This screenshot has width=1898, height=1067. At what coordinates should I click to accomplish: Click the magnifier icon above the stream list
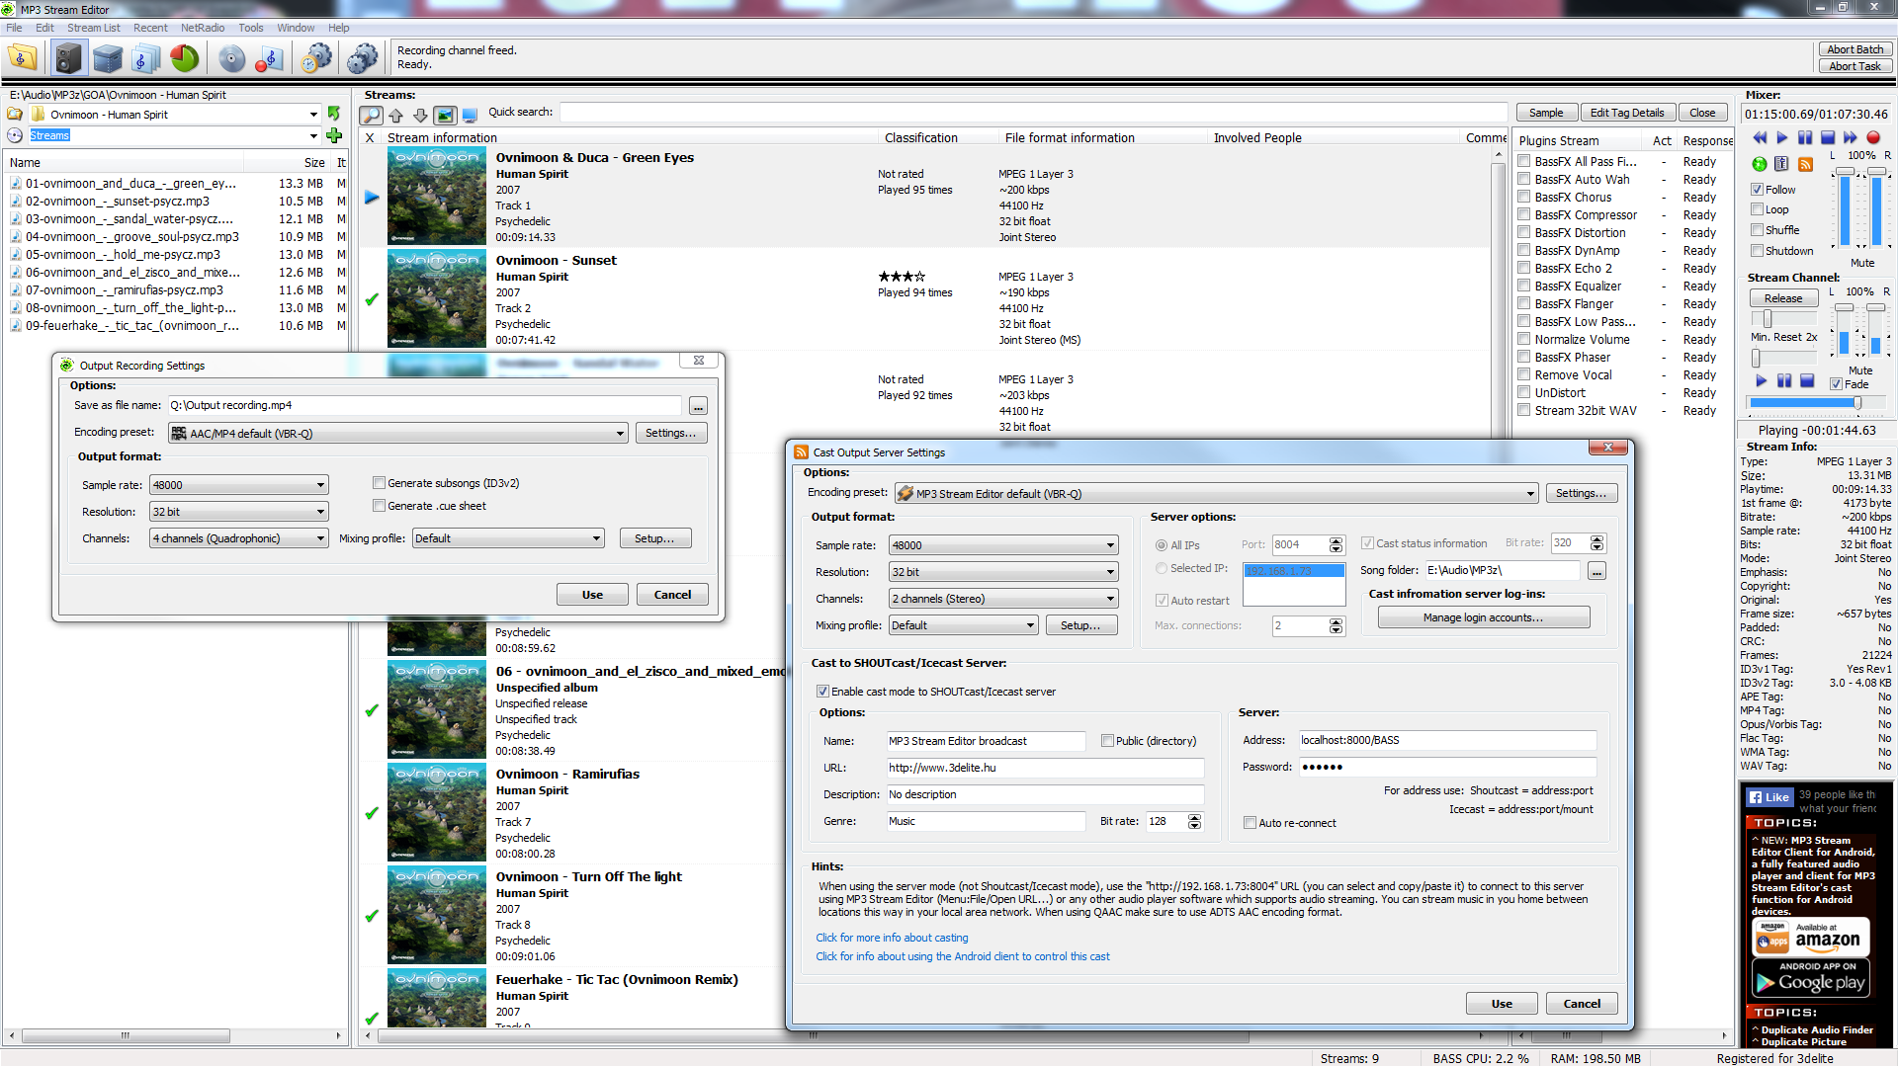pos(370,115)
